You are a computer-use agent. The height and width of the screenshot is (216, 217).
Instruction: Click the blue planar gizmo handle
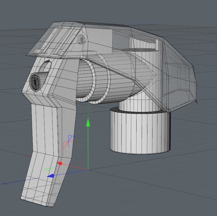71,137
